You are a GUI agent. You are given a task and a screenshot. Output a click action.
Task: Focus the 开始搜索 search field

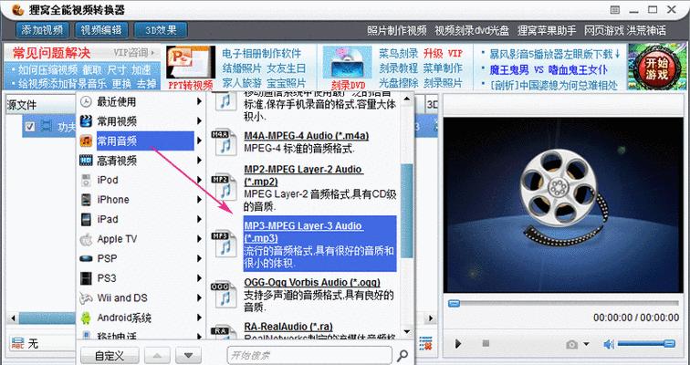[x=309, y=355]
